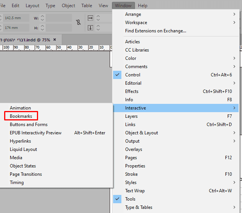Viewport: 242px width, 213px height.
Task: Click the W: width stepper arrows
Action: tap(43, 18)
